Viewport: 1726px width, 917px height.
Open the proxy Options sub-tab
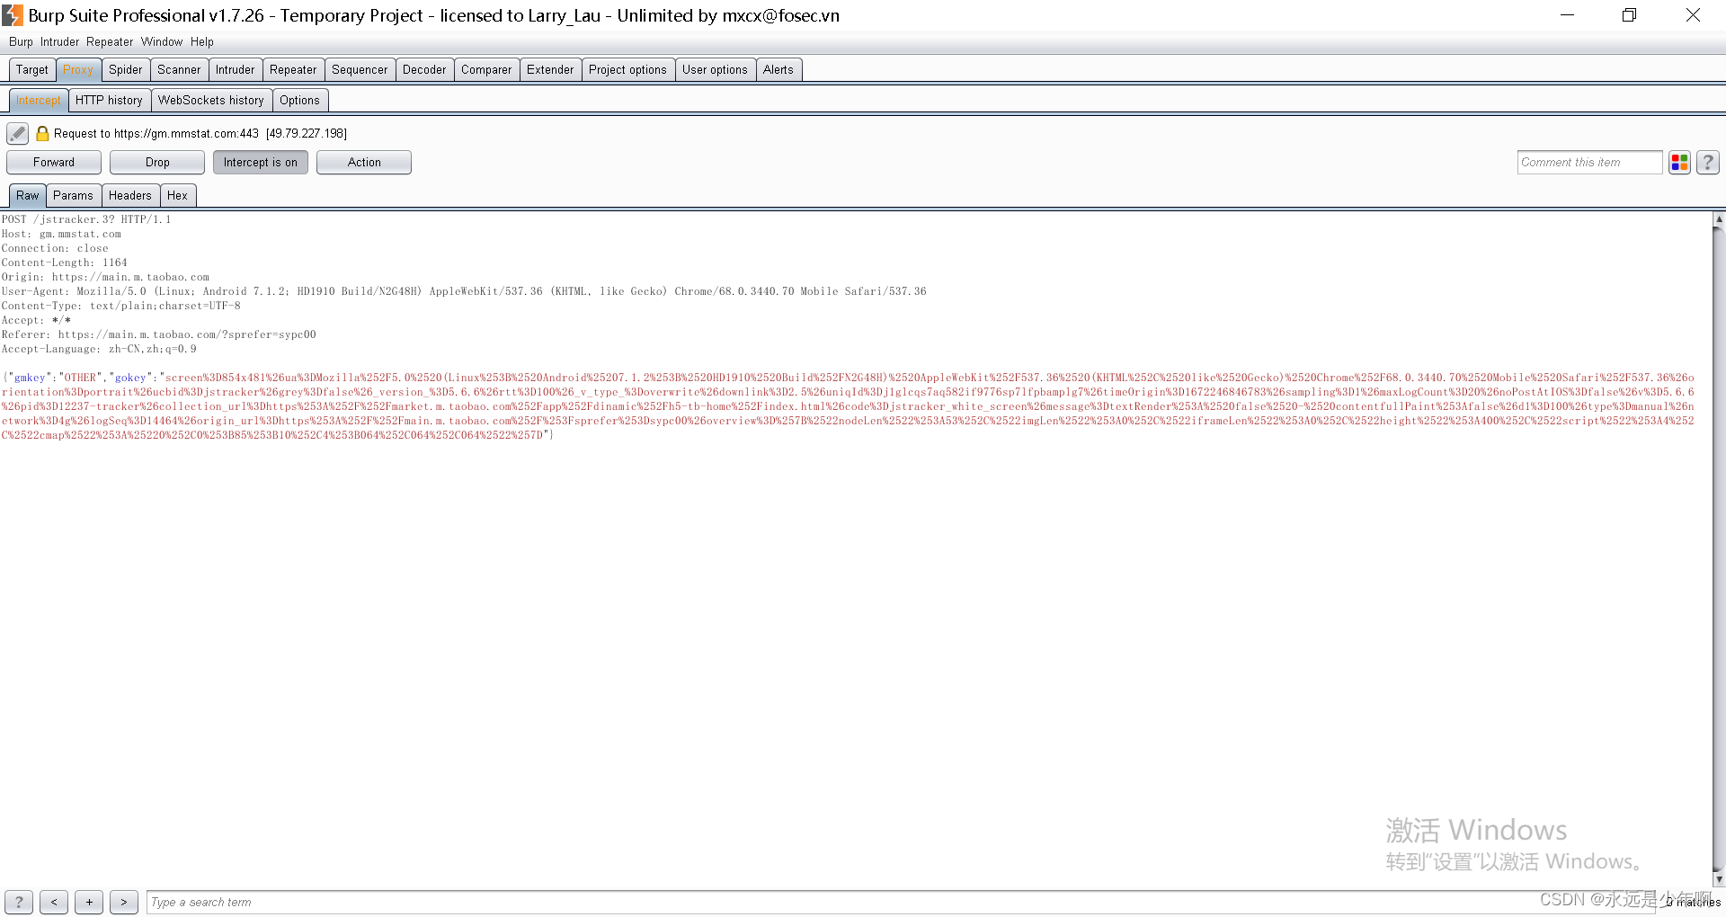click(299, 101)
